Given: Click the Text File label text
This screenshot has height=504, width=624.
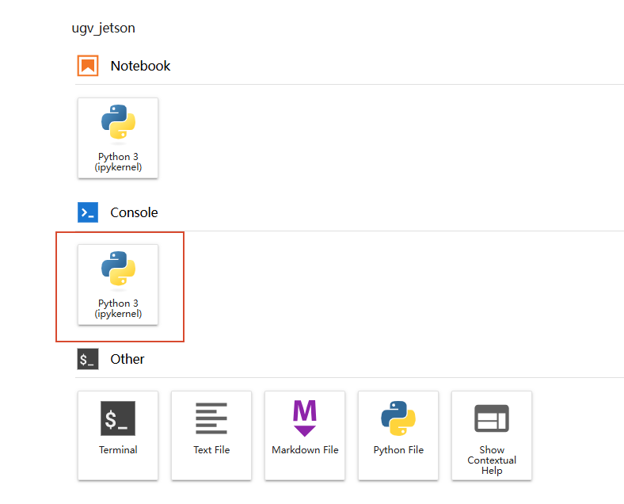Looking at the screenshot, I should click(211, 450).
